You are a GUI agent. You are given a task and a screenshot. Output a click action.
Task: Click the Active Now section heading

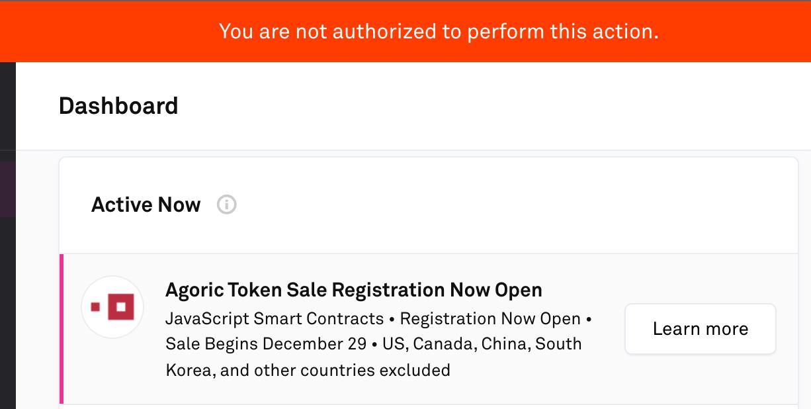146,205
